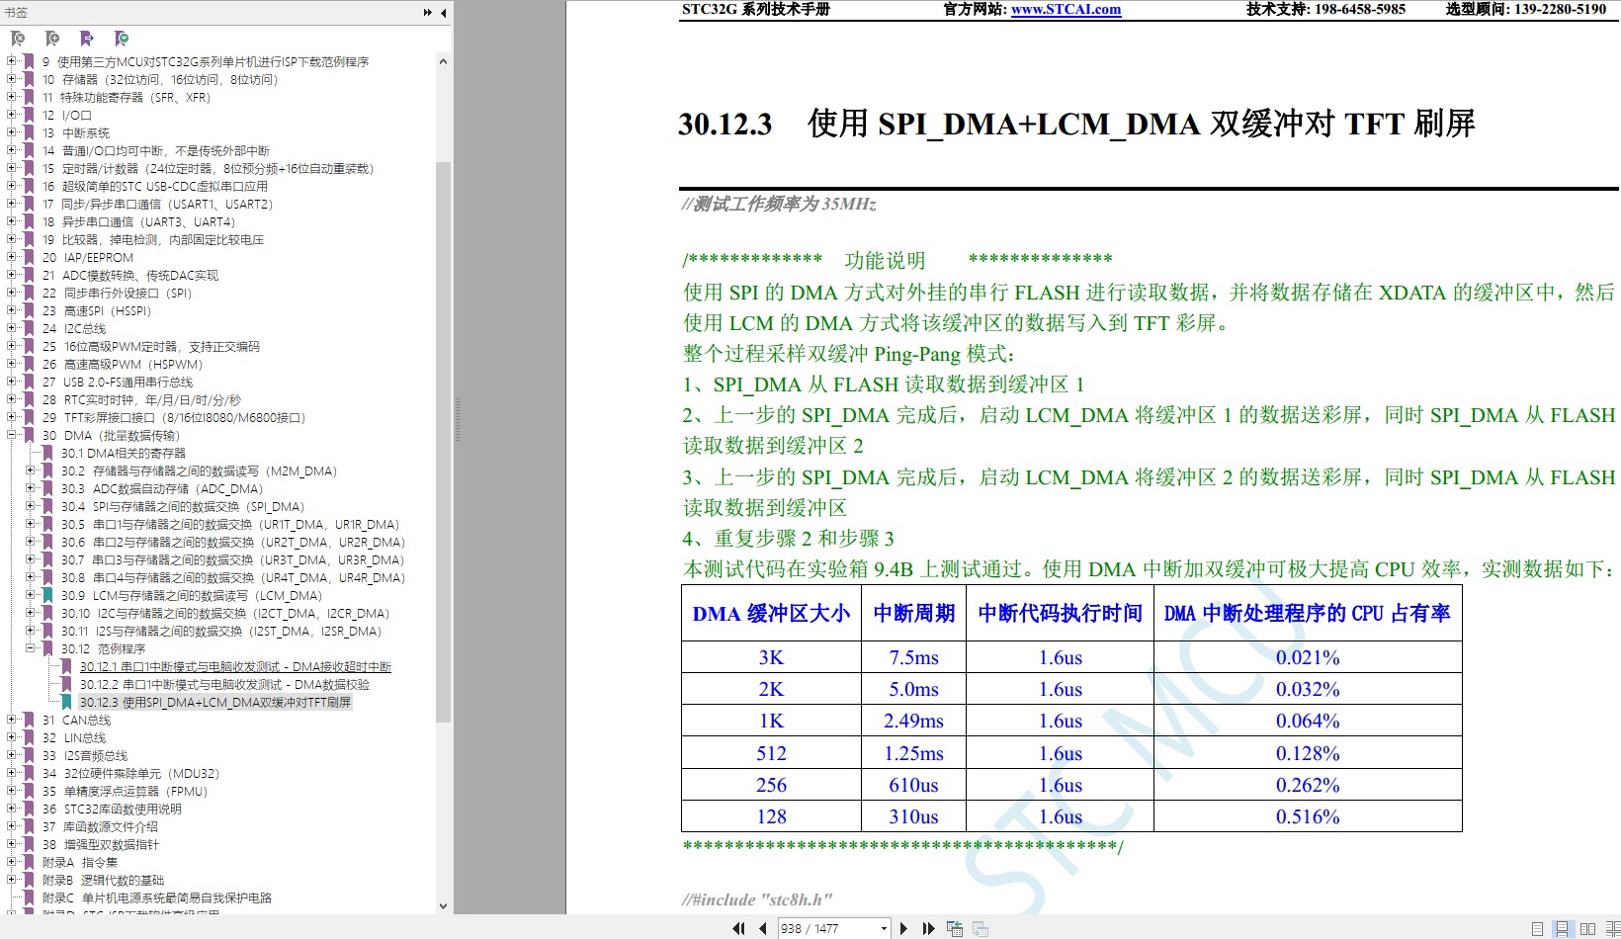The width and height of the screenshot is (1621, 939).
Task: Click the comment //测试工作频率为35MHz
Action: click(x=779, y=205)
